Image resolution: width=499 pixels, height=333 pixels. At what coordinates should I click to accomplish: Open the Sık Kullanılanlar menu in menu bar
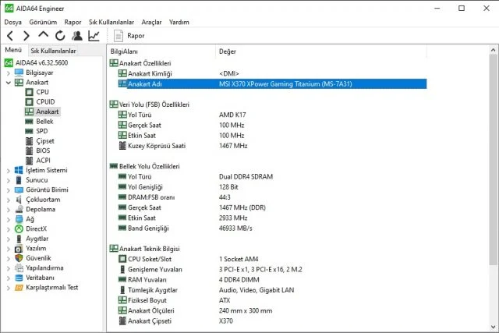point(111,23)
